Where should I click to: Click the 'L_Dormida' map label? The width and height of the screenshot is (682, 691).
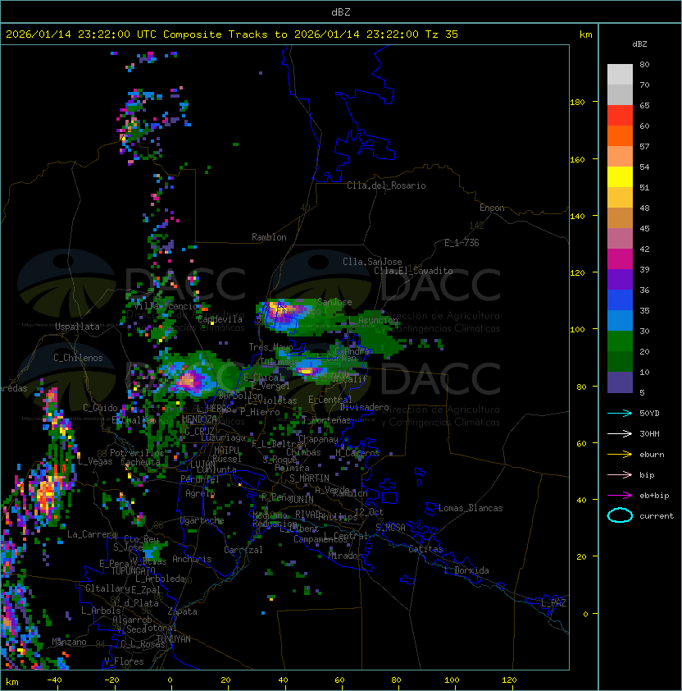coord(466,570)
